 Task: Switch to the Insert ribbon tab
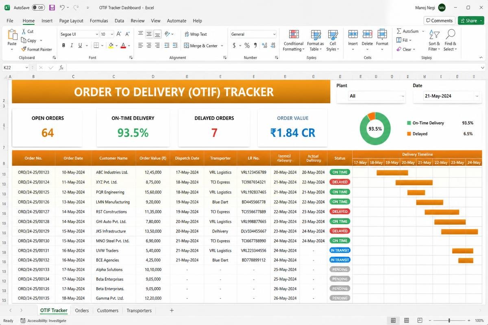pos(47,21)
